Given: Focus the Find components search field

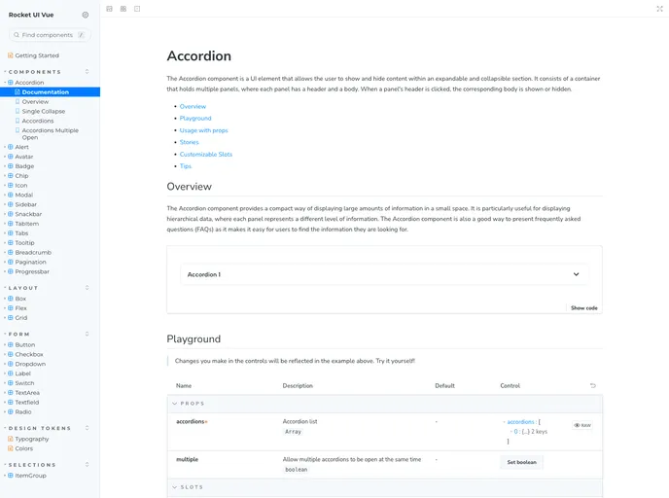Looking at the screenshot, I should click(50, 35).
